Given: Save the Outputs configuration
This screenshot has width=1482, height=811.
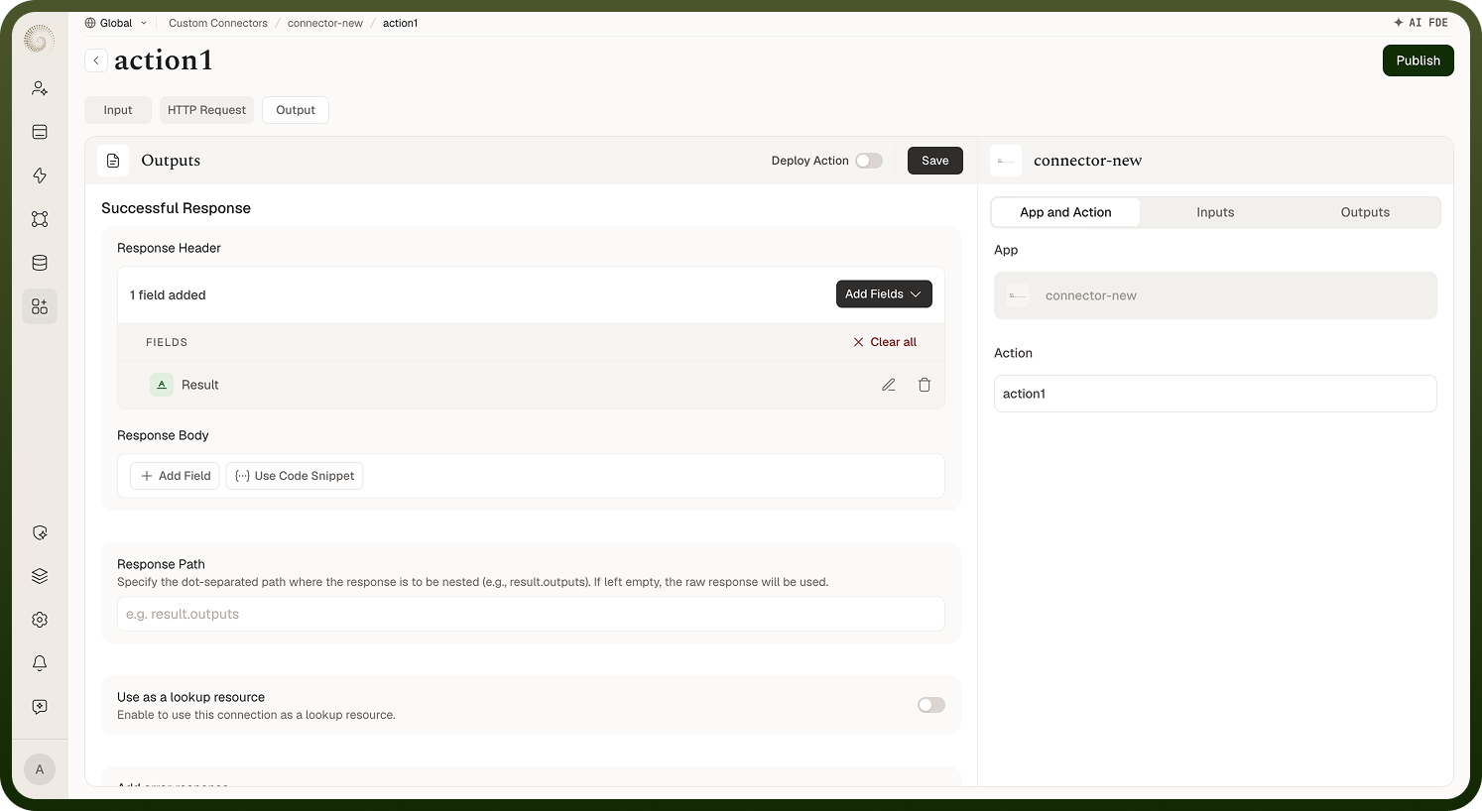Looking at the screenshot, I should [935, 161].
